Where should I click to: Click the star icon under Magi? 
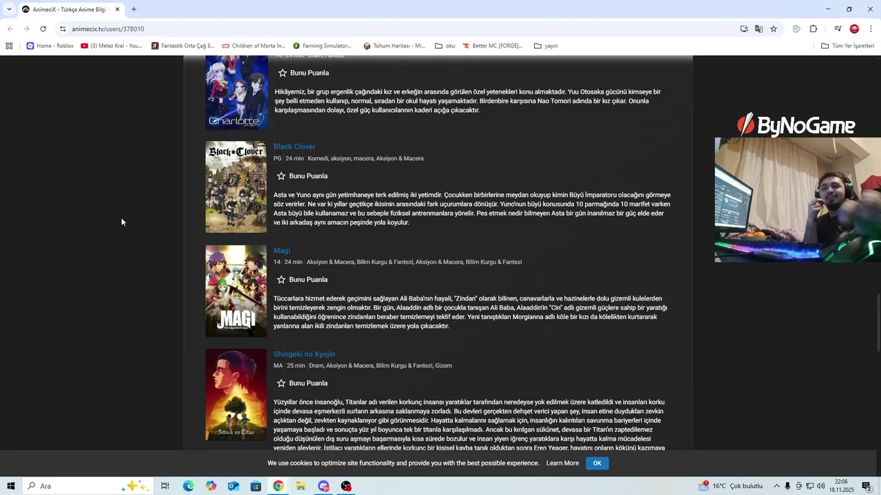[281, 280]
